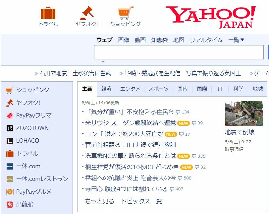This screenshot has width=269, height=214.
Task: Click the 一休.com icon in sidebar
Action: coord(10,167)
